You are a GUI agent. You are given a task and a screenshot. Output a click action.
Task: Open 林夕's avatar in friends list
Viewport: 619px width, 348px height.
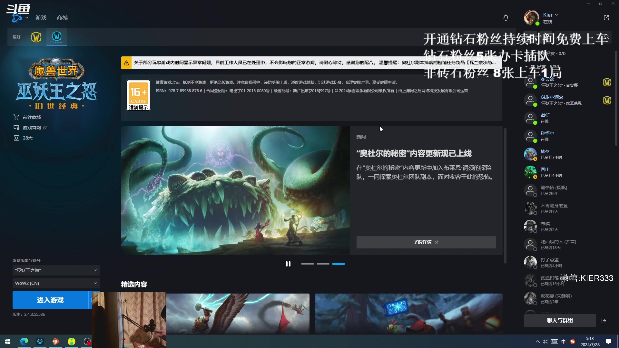point(530,154)
